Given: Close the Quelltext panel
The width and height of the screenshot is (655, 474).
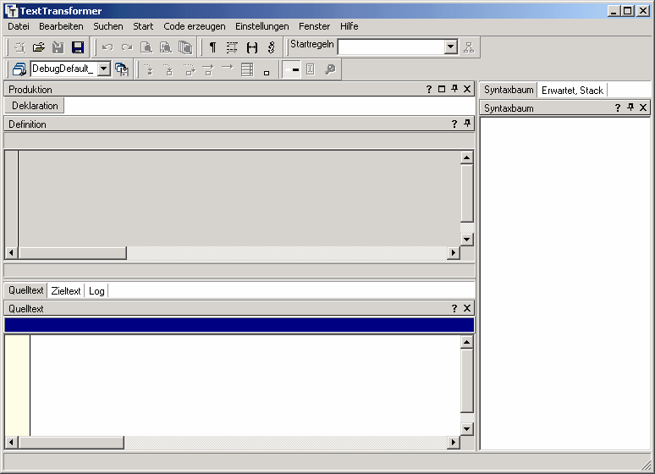Looking at the screenshot, I should (x=467, y=308).
